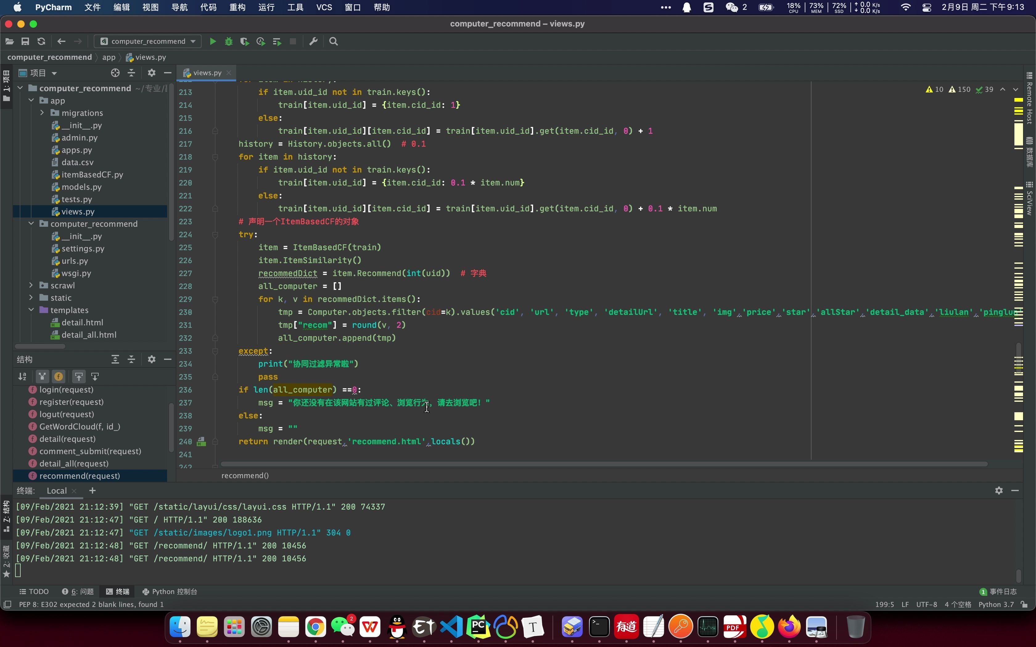Click the Python 3.7 interpreter in status bar
This screenshot has width=1036, height=647.
click(996, 604)
